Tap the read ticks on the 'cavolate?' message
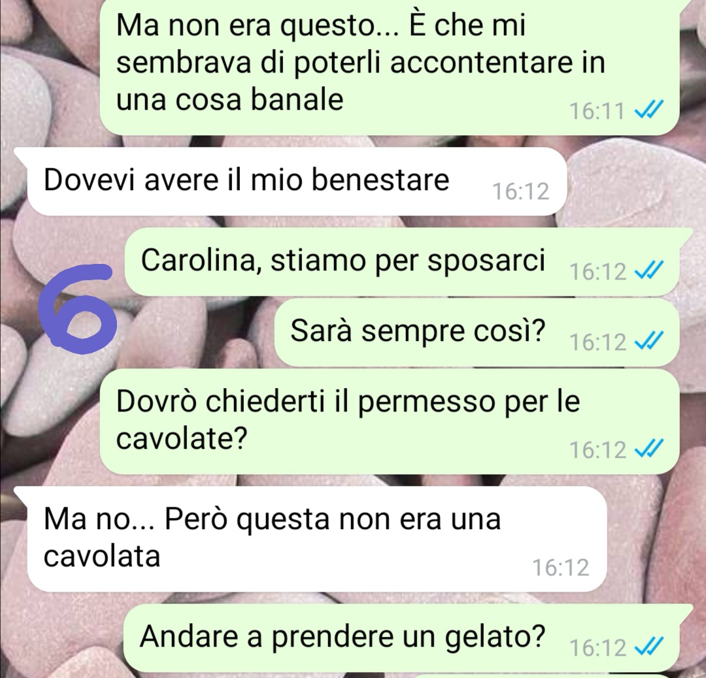Image resolution: width=706 pixels, height=678 pixels. 648,449
